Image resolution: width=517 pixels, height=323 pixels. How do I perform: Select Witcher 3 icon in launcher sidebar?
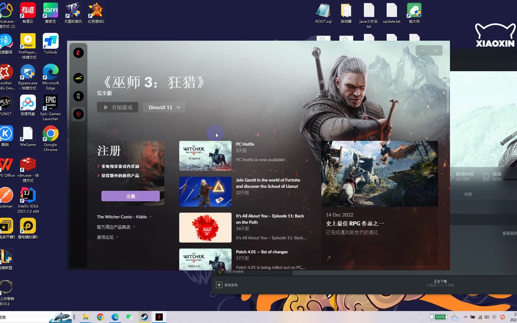78,114
